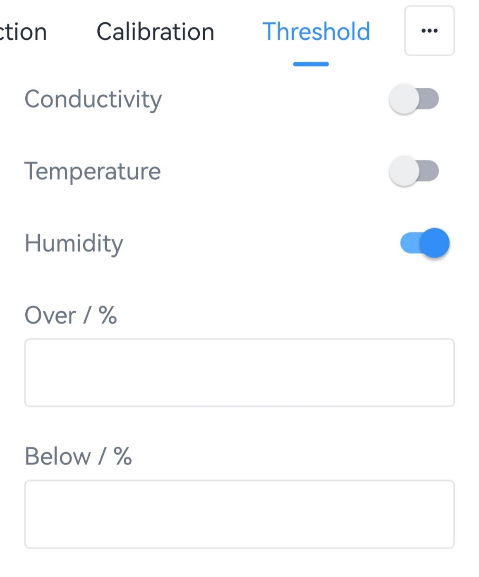The height and width of the screenshot is (577, 479).
Task: Tap the Humidity label text
Action: (x=74, y=243)
